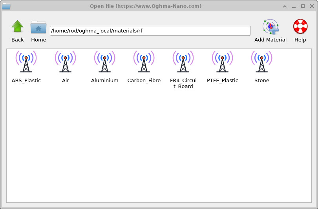
Task: Select the Air material tower icon
Action: point(65,61)
